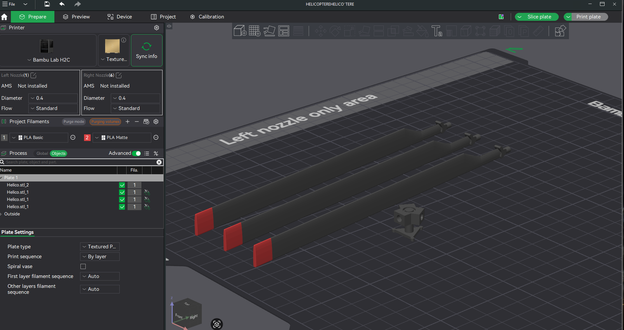Switch to the Preview tab
Screen dimensions: 624x330
pyautogui.click(x=76, y=16)
